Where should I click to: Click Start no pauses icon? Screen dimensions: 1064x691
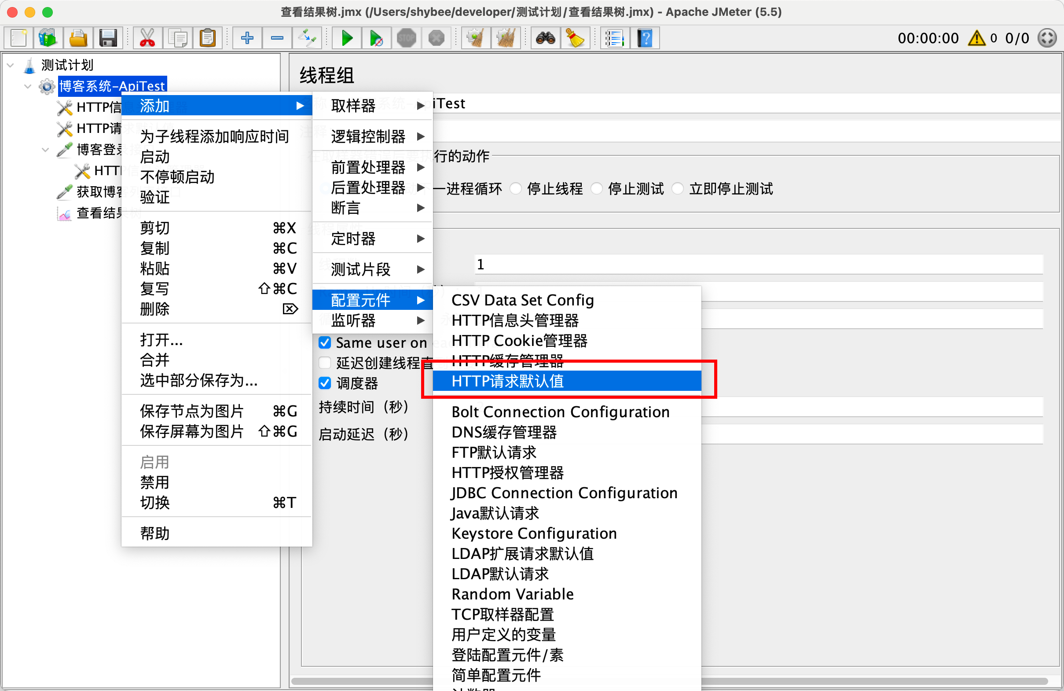tap(376, 38)
